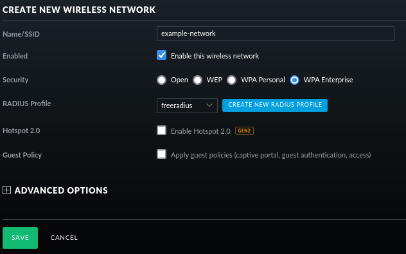Tick the Enable Hotspot 2.0 checkbox
This screenshot has height=254, width=406.
click(162, 130)
